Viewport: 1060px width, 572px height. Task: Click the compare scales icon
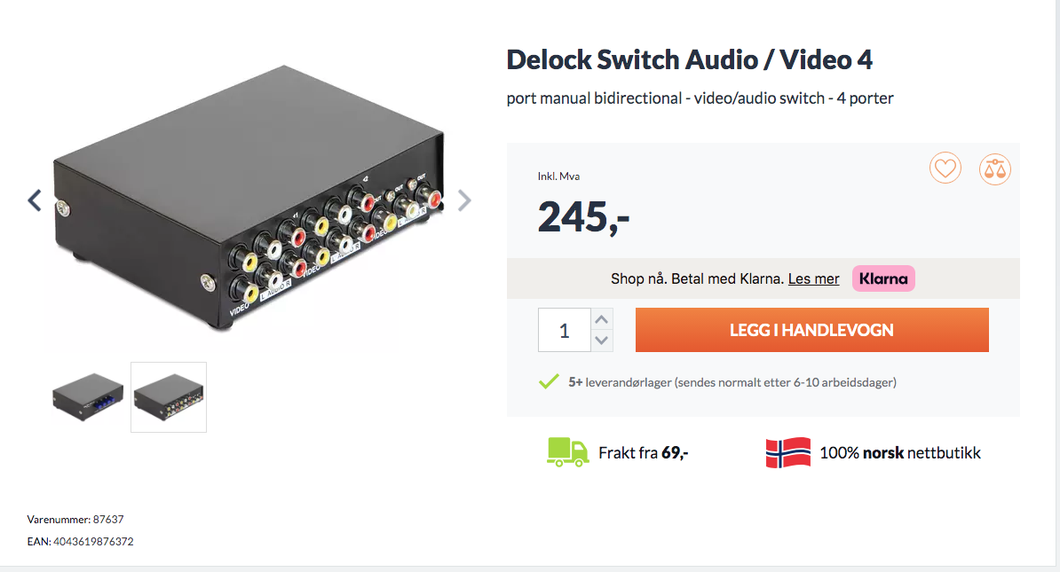(x=995, y=168)
